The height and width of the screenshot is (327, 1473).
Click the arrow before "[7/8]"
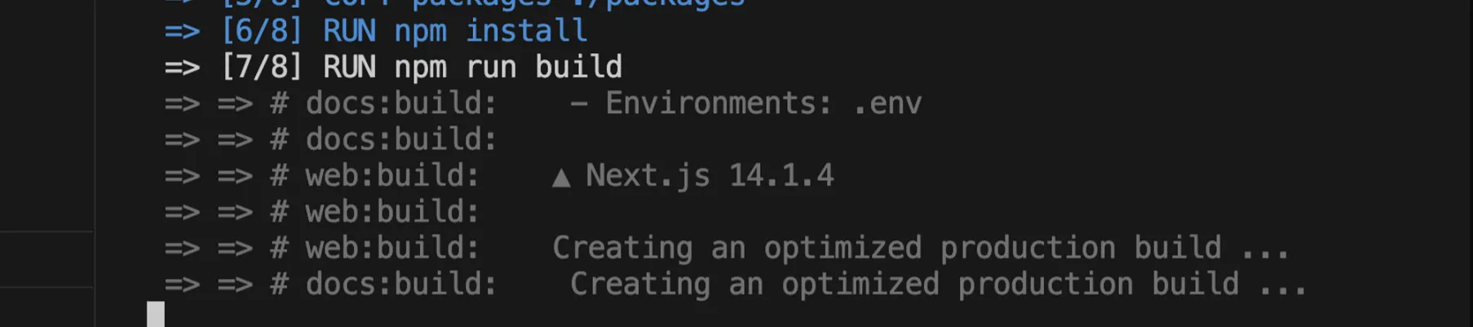tap(182, 68)
